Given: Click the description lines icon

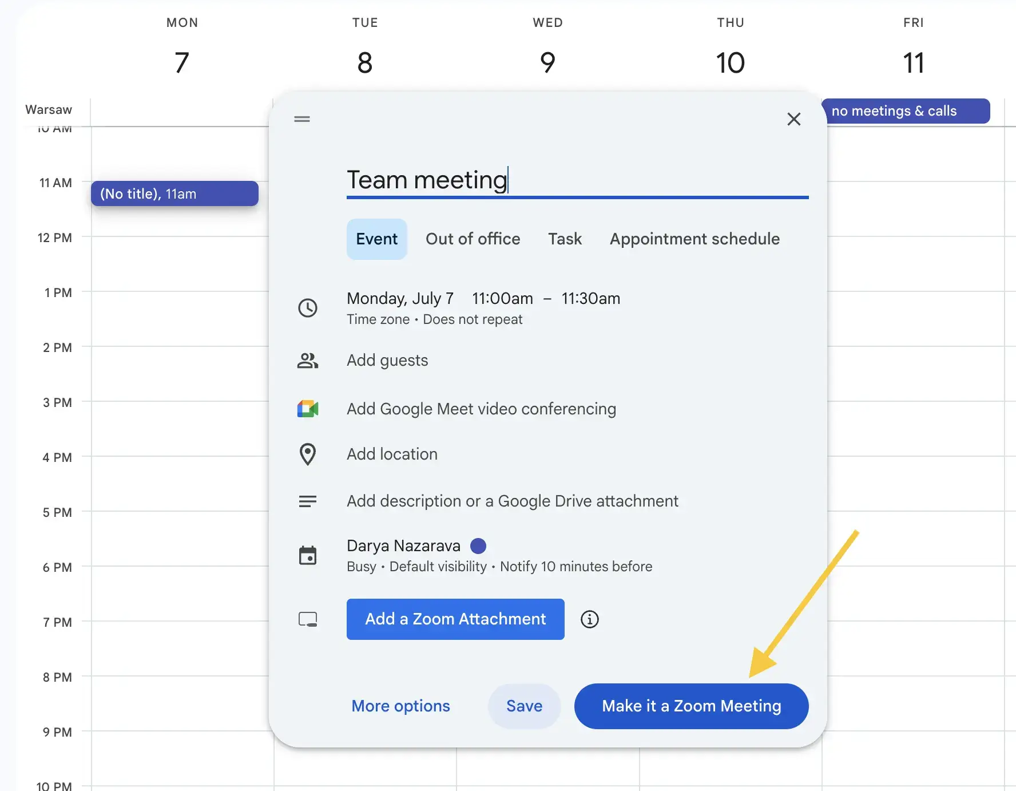Looking at the screenshot, I should (308, 501).
